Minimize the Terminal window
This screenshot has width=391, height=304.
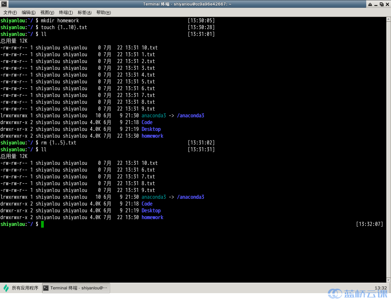(x=375, y=4)
